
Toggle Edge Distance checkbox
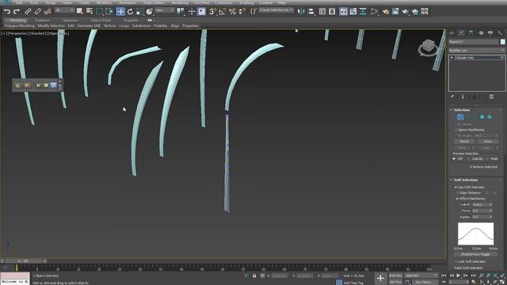pyautogui.click(x=458, y=193)
